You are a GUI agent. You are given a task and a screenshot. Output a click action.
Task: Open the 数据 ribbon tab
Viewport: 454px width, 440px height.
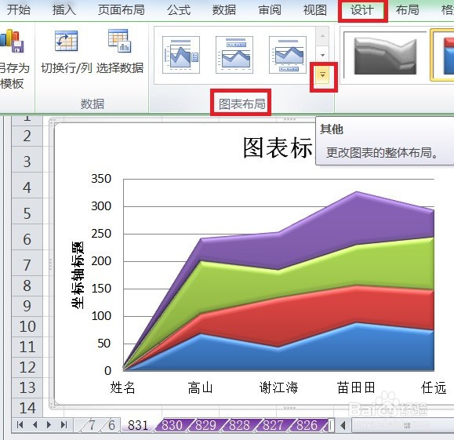(223, 10)
